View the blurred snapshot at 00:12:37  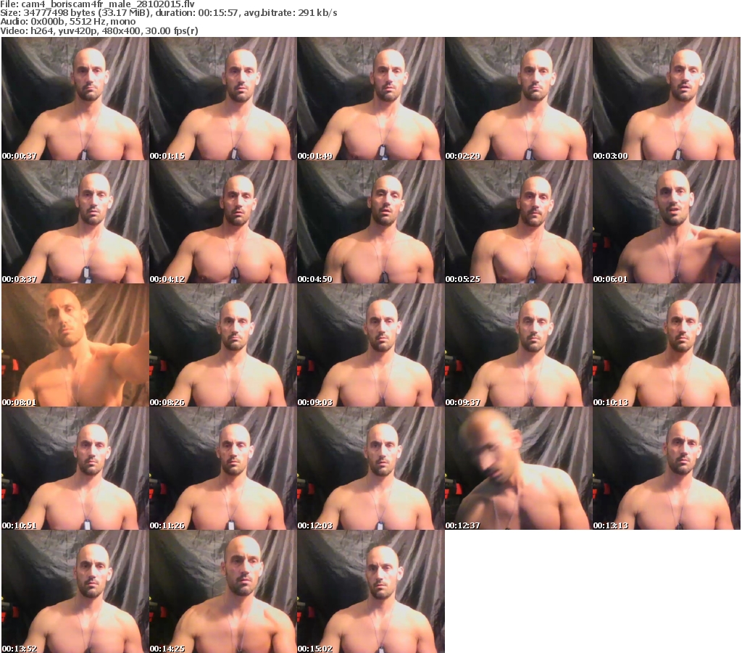(x=519, y=468)
